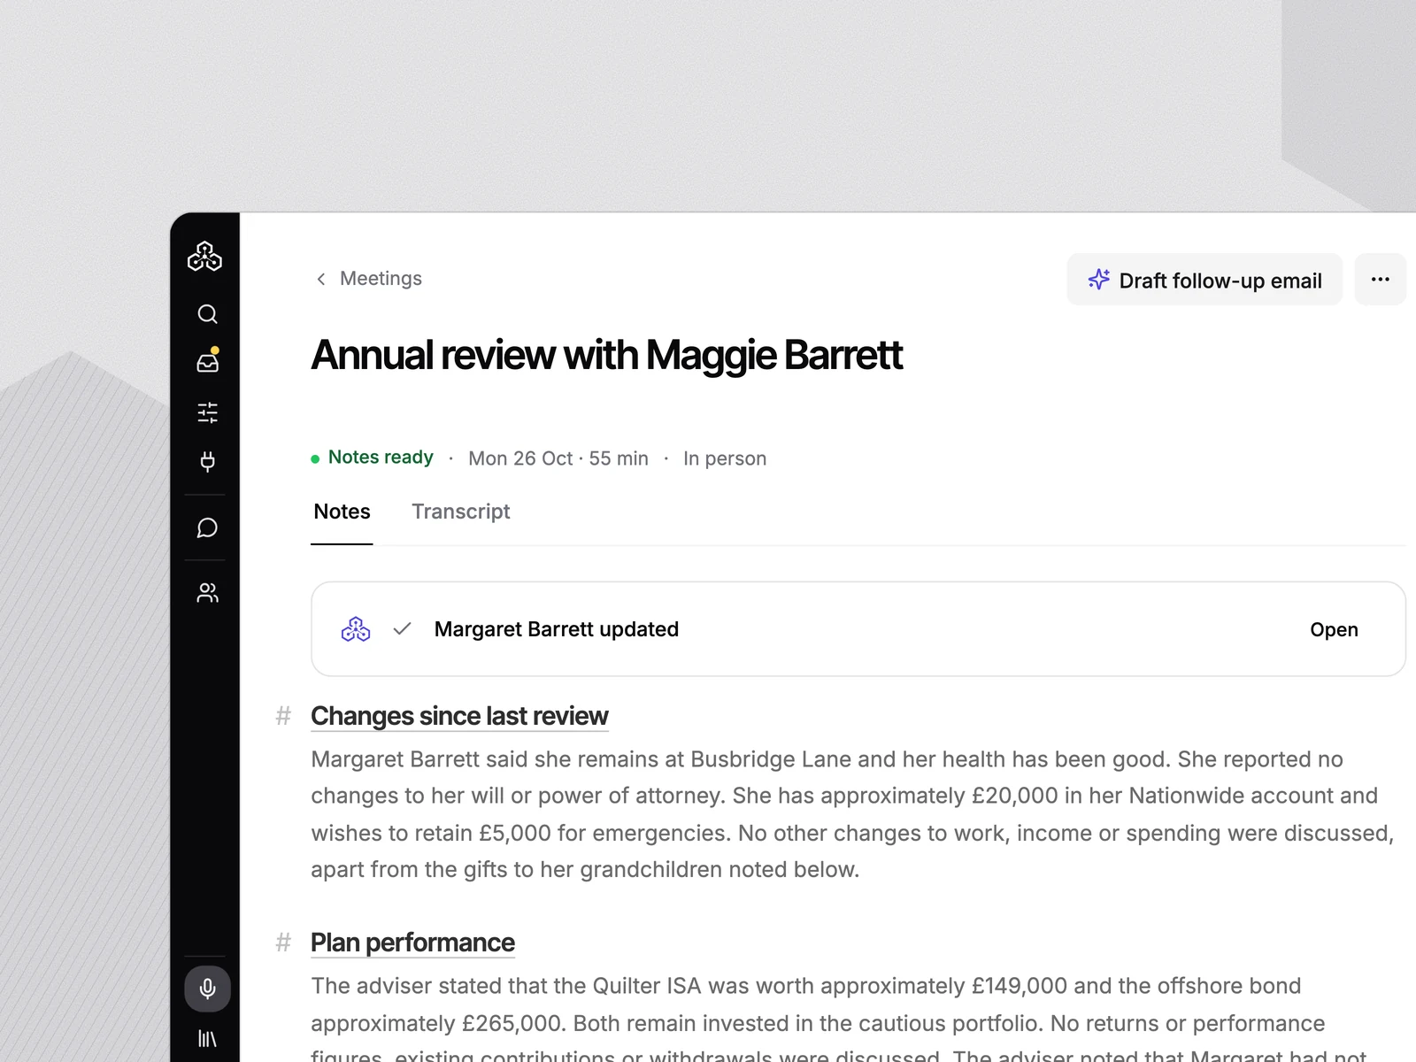
Task: Click the Plan performance heading
Action: point(412,943)
